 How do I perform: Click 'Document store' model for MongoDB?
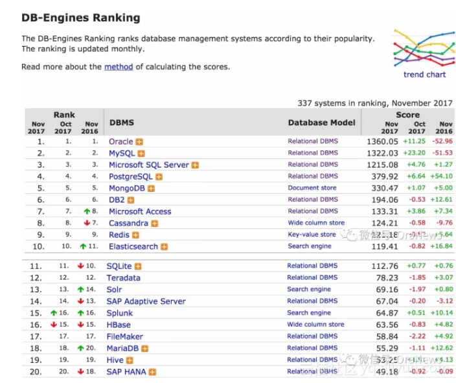click(312, 188)
